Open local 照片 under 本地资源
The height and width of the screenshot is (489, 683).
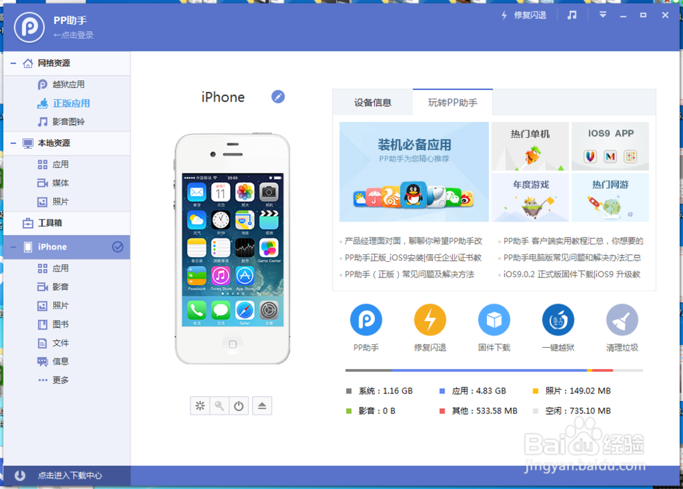click(x=53, y=202)
